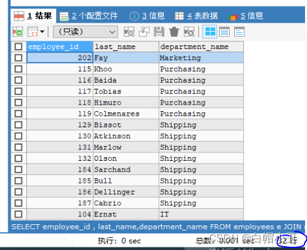Select the IT department cell

click(x=201, y=214)
